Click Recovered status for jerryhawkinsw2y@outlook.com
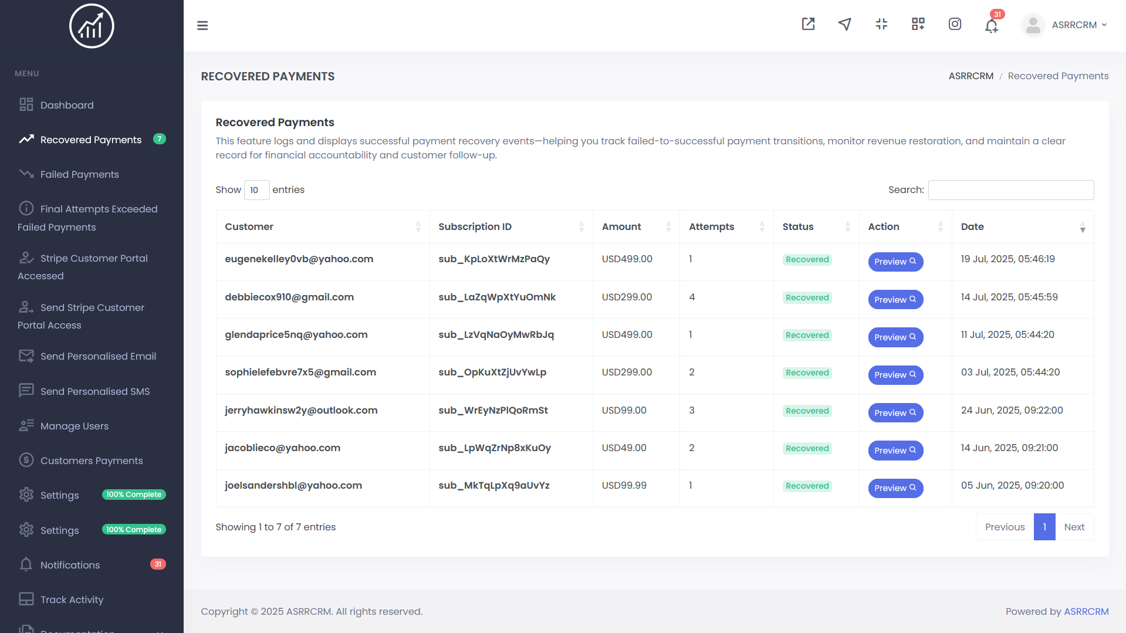 point(807,411)
